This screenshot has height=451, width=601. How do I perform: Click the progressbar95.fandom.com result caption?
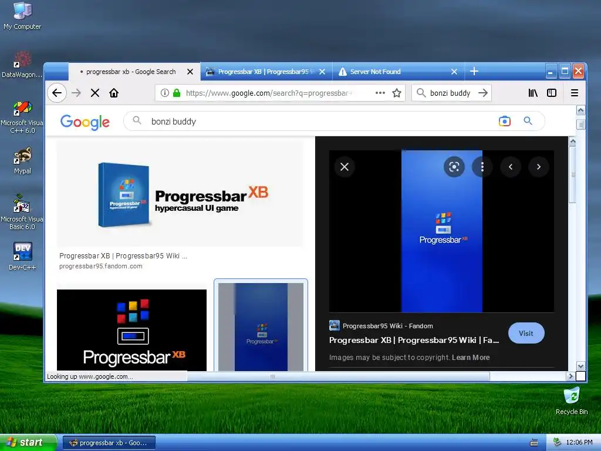pyautogui.click(x=100, y=266)
